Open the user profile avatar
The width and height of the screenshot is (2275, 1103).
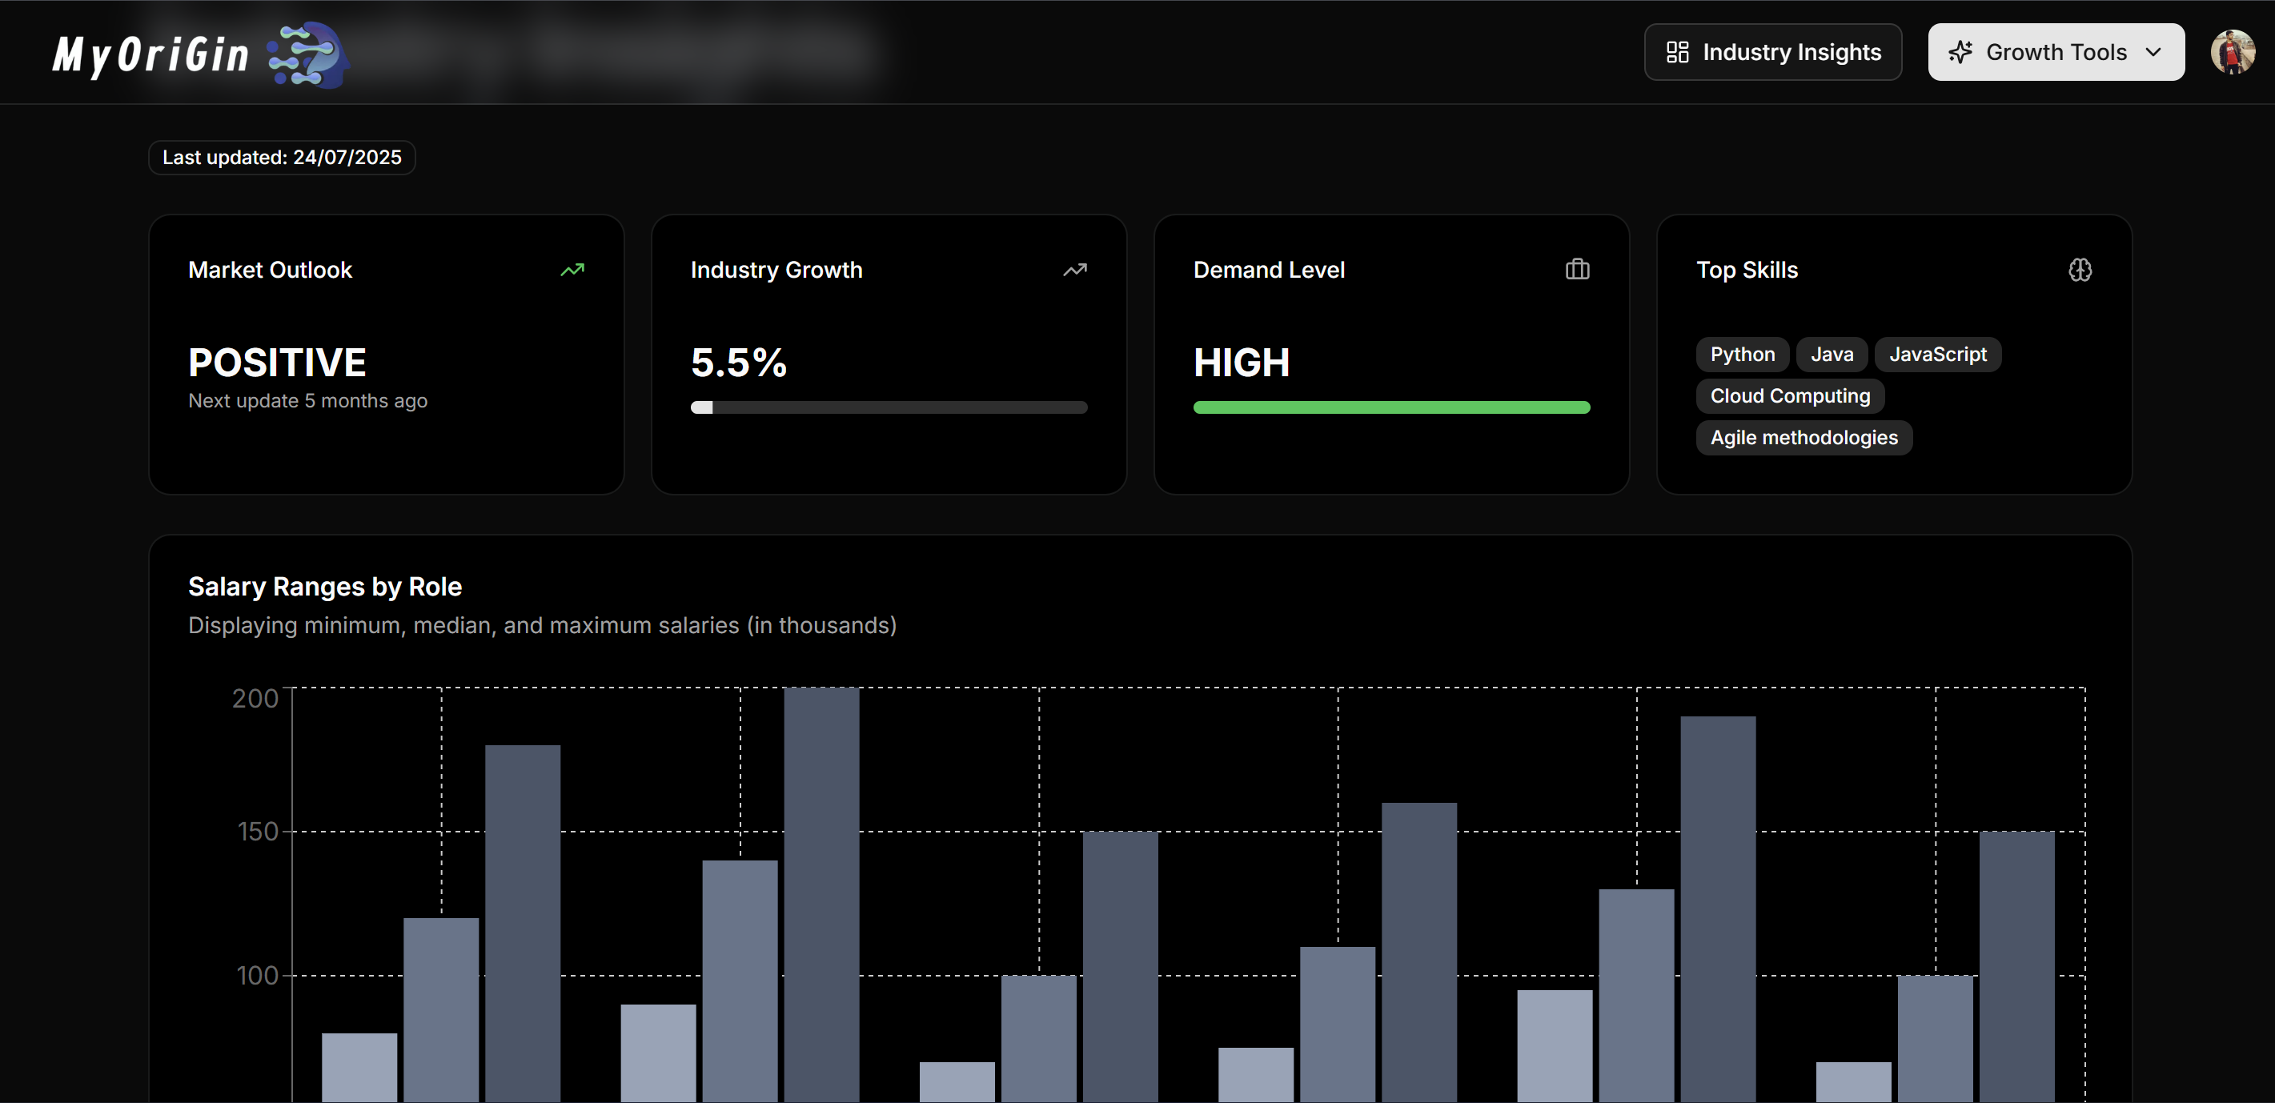(2232, 52)
